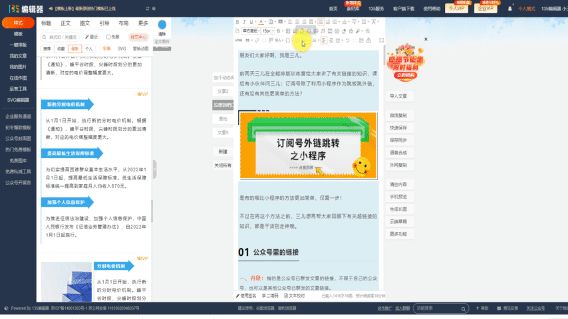Select the 收藏 filter

[x=61, y=49]
